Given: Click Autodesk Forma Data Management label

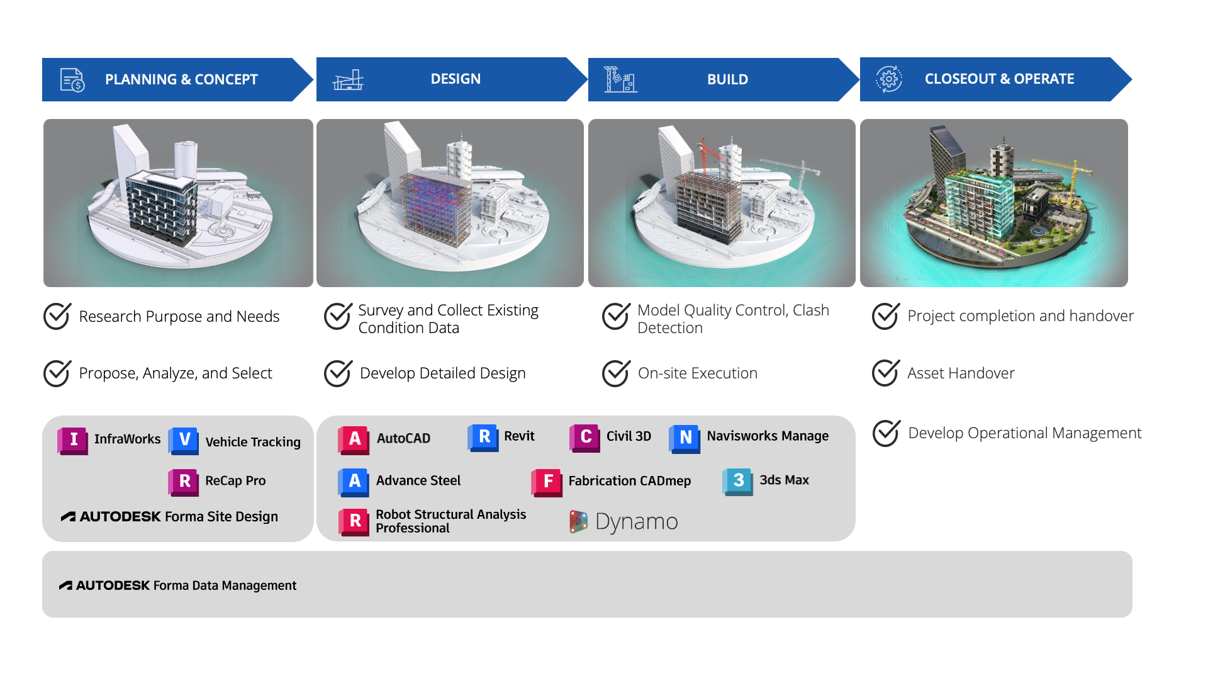Looking at the screenshot, I should (177, 586).
